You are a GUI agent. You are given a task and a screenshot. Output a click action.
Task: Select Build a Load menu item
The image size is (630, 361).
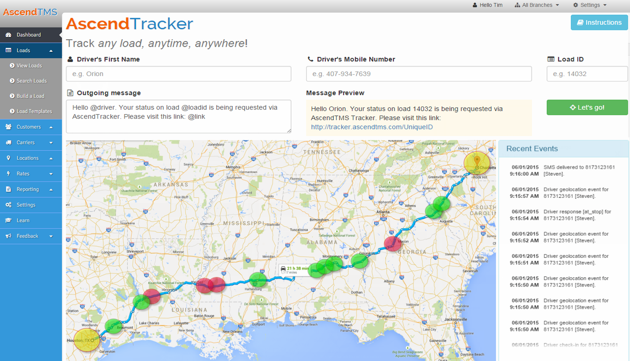coord(31,96)
